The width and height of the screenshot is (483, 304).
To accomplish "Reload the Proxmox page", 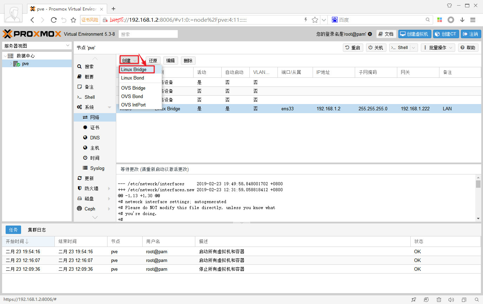I will click(54, 20).
